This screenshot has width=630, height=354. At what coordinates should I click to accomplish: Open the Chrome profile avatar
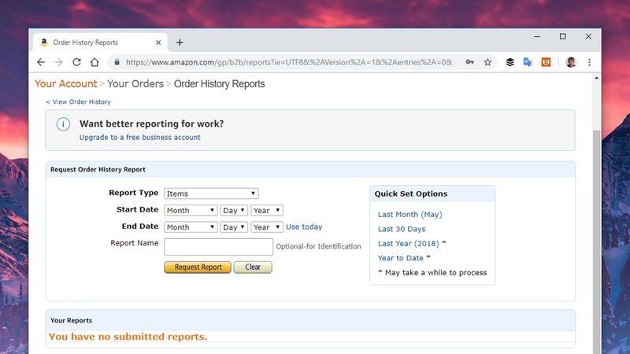coord(570,62)
